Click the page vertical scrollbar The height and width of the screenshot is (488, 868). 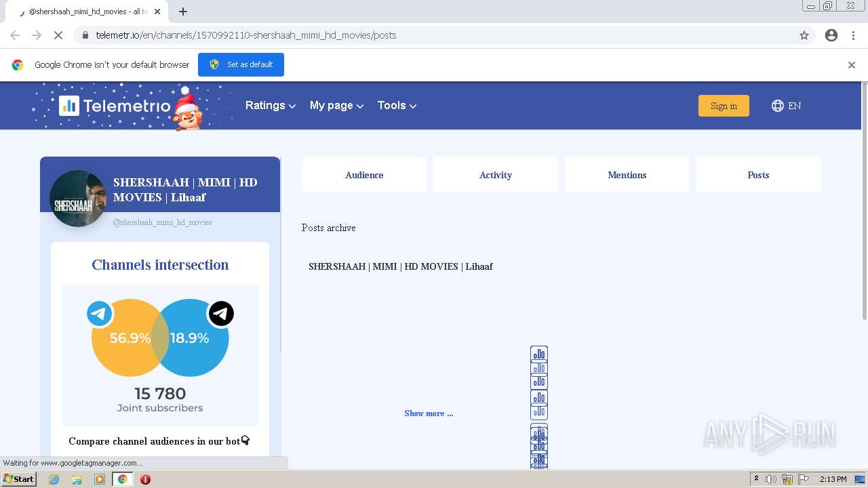(x=864, y=201)
